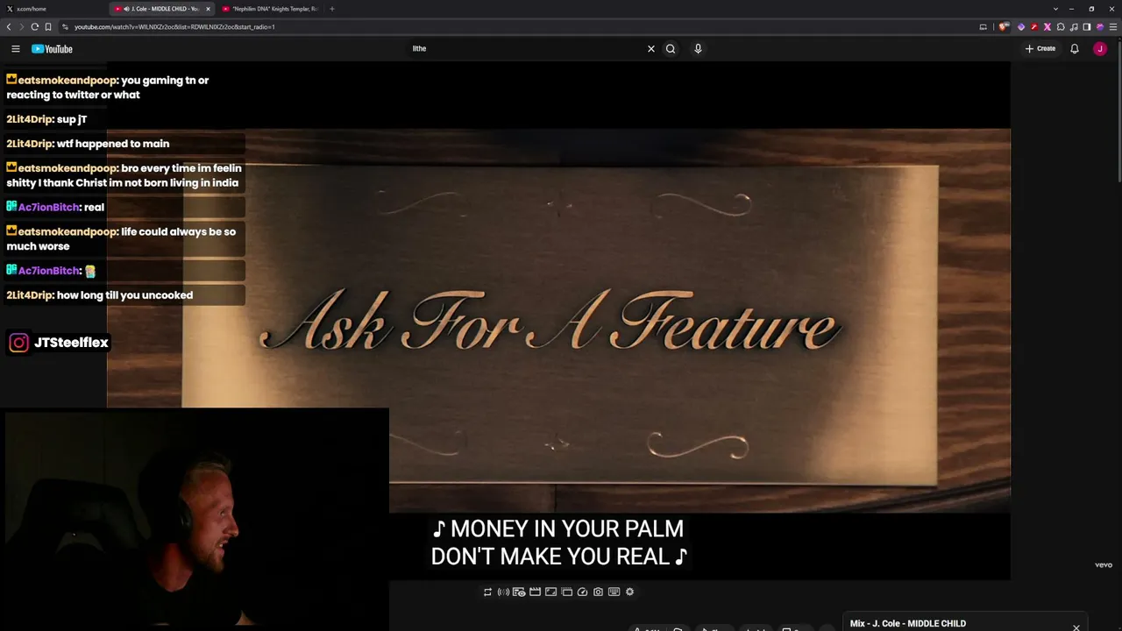Open the account avatar menu
The width and height of the screenshot is (1122, 631).
tap(1100, 49)
